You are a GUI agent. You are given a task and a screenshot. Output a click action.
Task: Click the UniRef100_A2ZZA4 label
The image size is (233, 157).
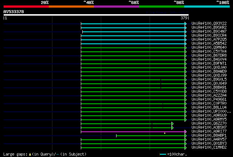coord(209,96)
